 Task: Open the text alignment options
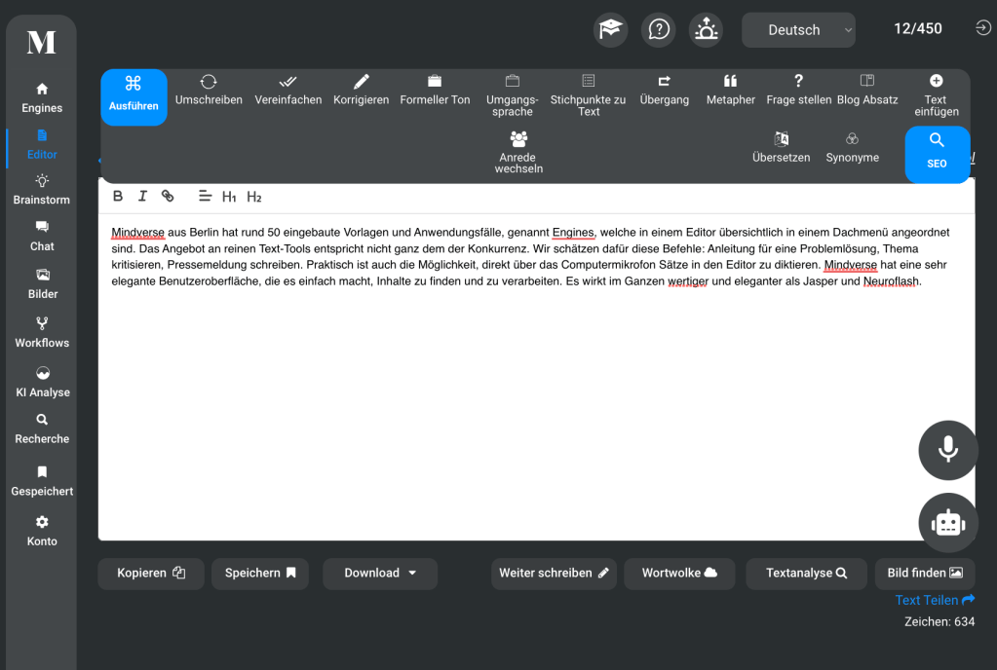tap(205, 197)
